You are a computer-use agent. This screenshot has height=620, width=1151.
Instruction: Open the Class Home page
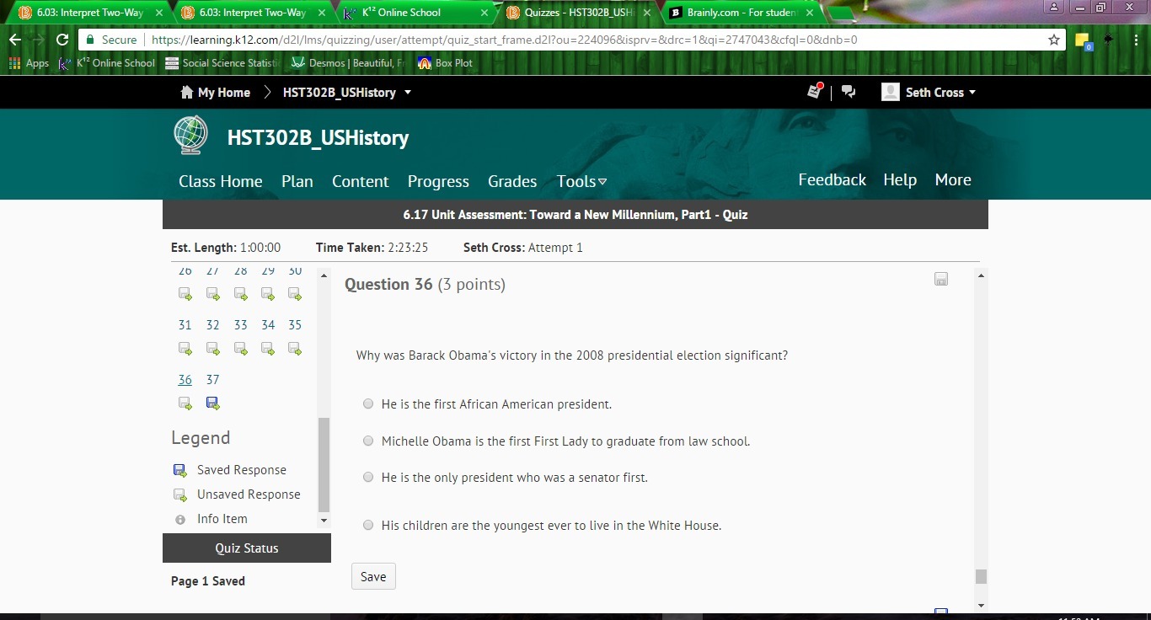221,181
